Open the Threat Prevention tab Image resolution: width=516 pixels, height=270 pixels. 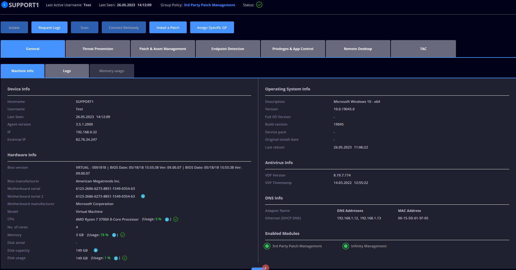pyautogui.click(x=98, y=49)
